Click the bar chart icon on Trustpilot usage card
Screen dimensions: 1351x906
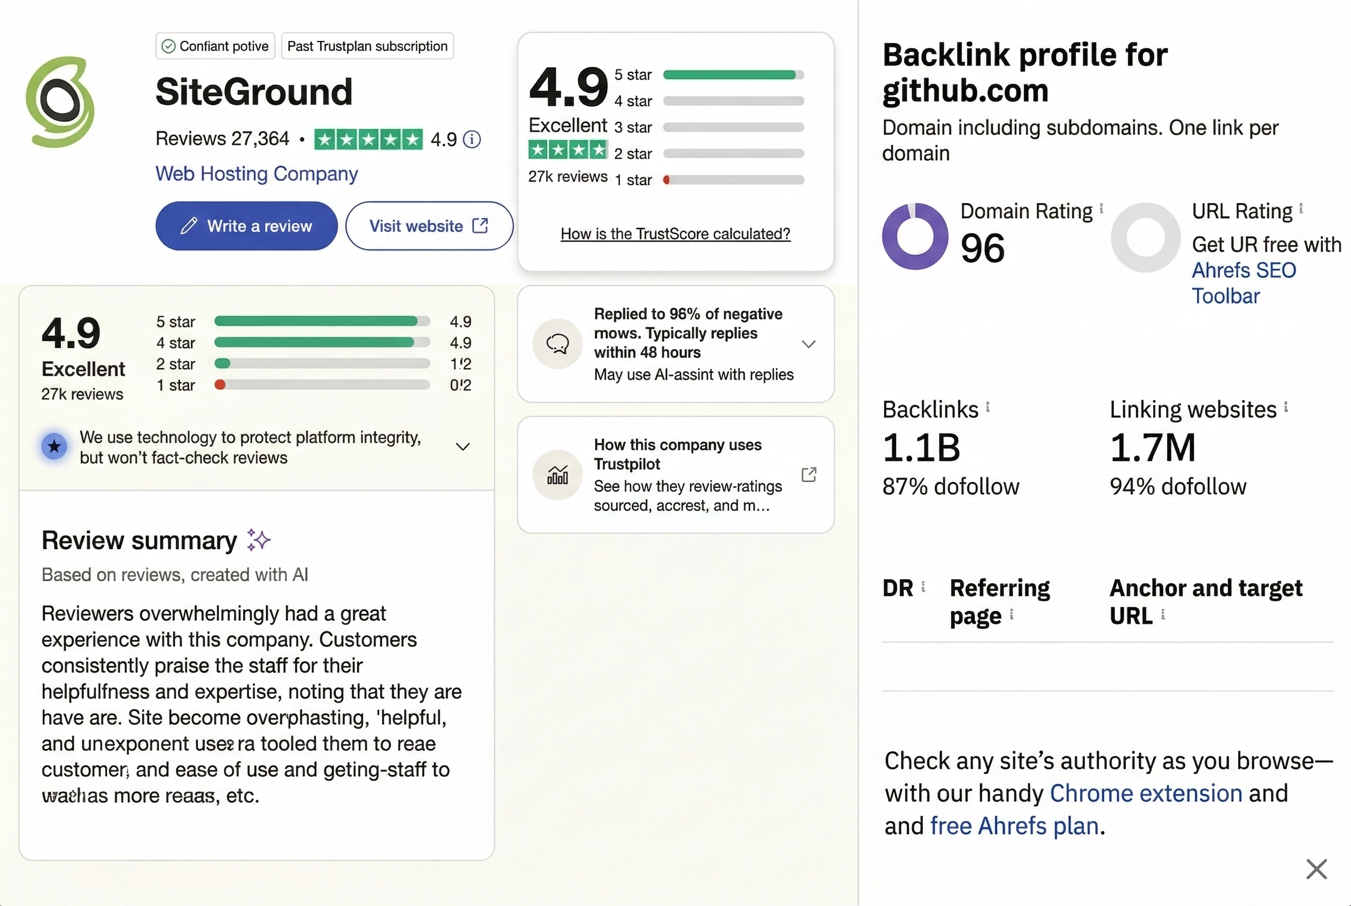557,475
